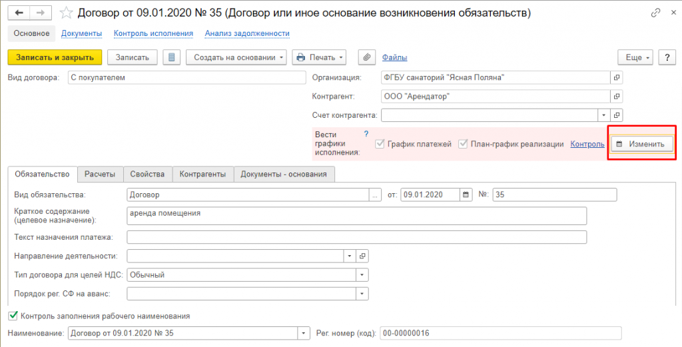
Task: Open the Документы - основания tab
Action: click(x=284, y=174)
